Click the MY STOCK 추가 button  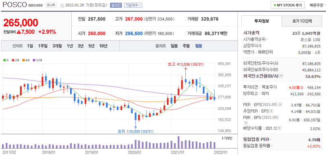(x=288, y=5)
